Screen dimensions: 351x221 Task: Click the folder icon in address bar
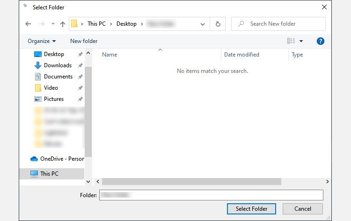74,23
